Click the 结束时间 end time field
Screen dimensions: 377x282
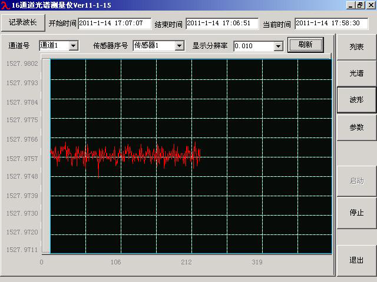coord(221,23)
